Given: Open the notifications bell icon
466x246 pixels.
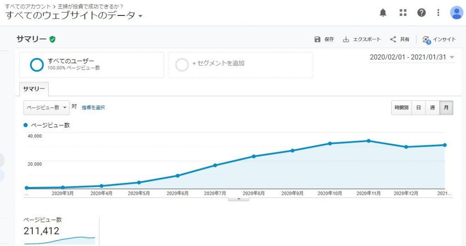Looking at the screenshot, I should [383, 12].
